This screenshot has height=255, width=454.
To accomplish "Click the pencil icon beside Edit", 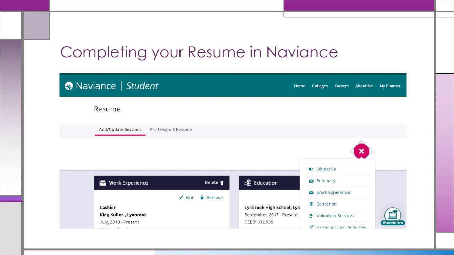I will (x=181, y=197).
